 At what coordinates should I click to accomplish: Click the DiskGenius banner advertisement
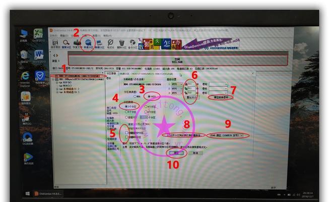(x=189, y=44)
